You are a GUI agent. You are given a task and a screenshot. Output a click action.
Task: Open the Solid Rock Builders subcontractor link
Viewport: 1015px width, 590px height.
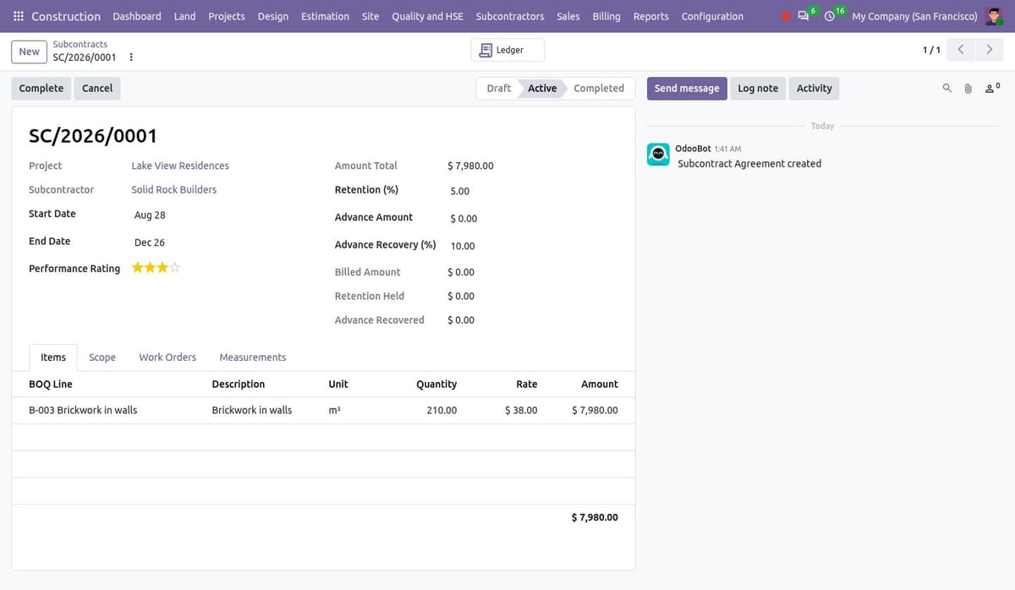(174, 189)
